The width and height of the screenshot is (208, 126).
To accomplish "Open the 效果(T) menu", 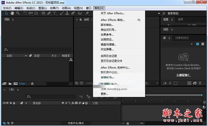I will pos(54,8).
